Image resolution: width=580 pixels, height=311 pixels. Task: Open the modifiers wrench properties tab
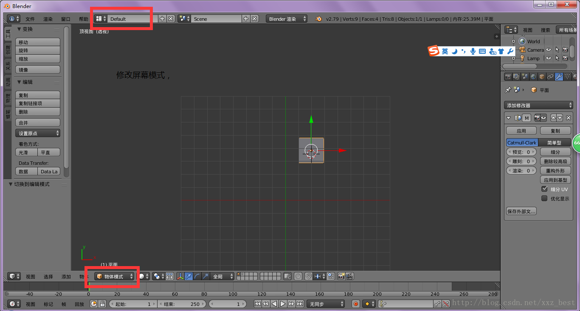pyautogui.click(x=559, y=77)
